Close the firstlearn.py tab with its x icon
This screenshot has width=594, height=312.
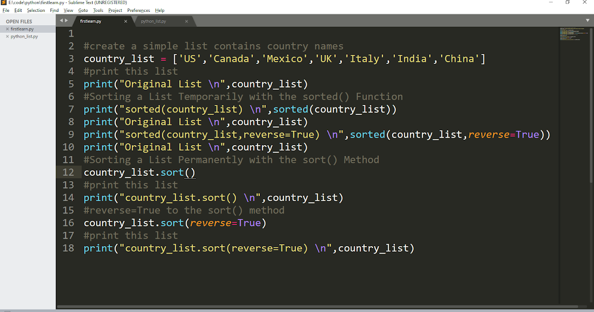point(125,21)
